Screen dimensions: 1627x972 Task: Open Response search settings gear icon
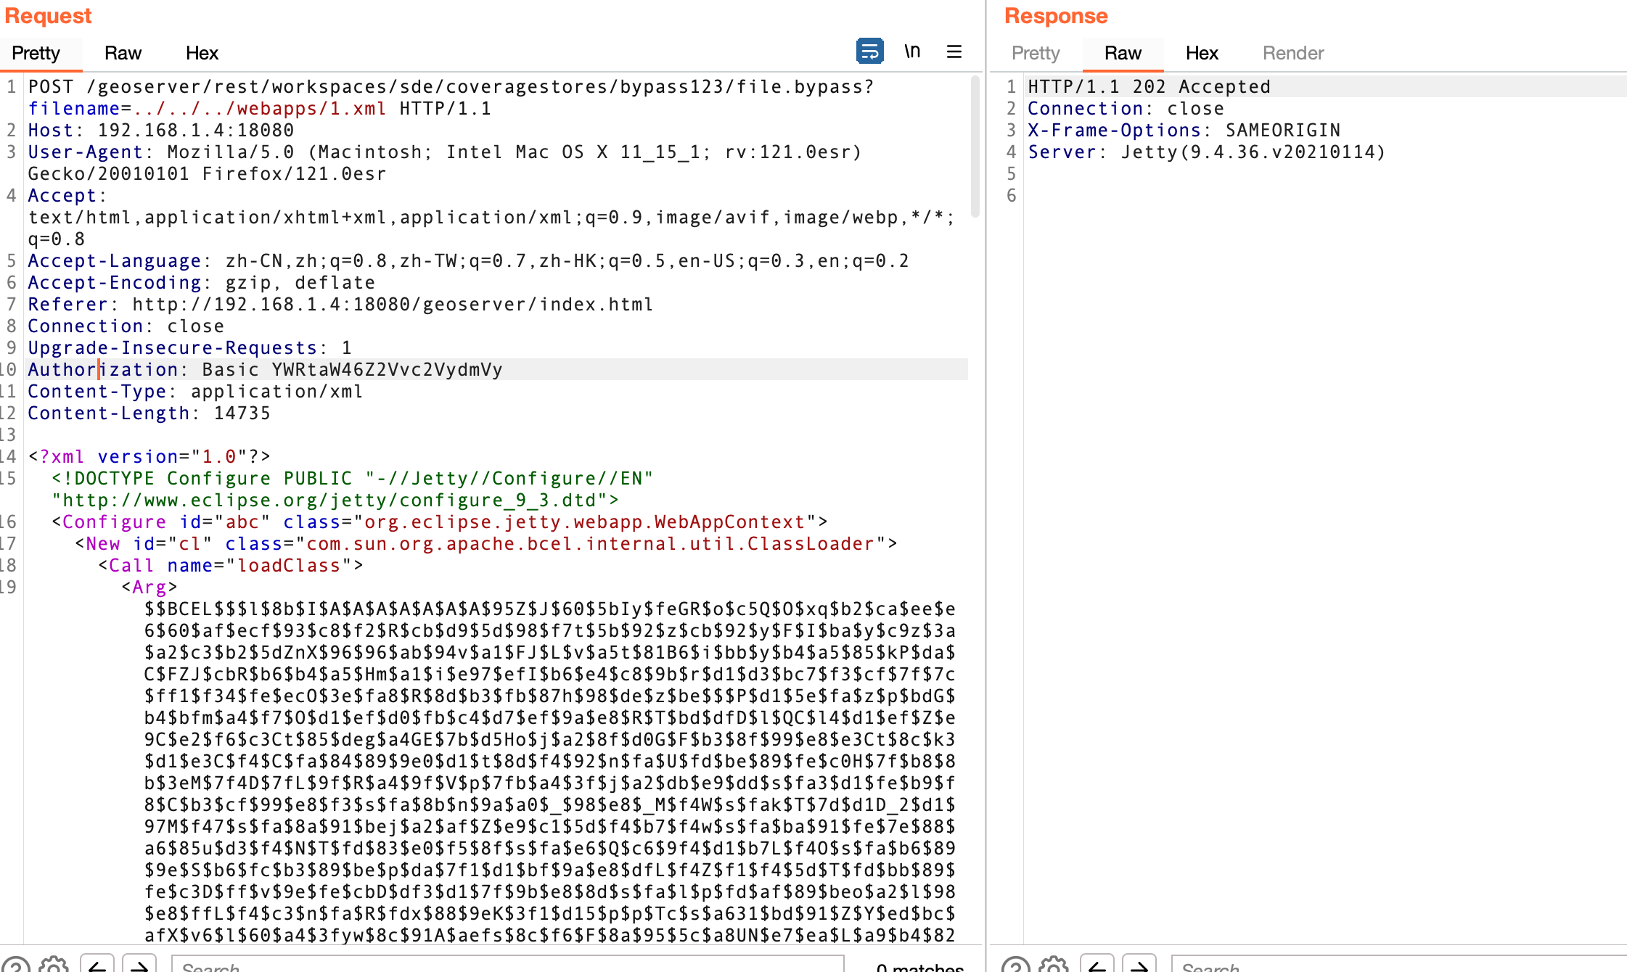(1054, 965)
